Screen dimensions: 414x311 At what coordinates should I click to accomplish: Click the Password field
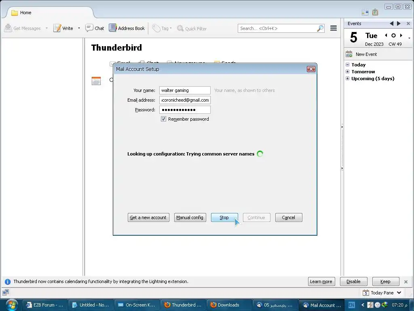pyautogui.click(x=185, y=110)
